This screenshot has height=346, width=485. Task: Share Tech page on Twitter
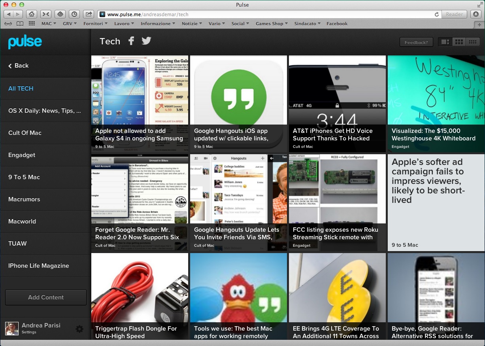(x=147, y=41)
